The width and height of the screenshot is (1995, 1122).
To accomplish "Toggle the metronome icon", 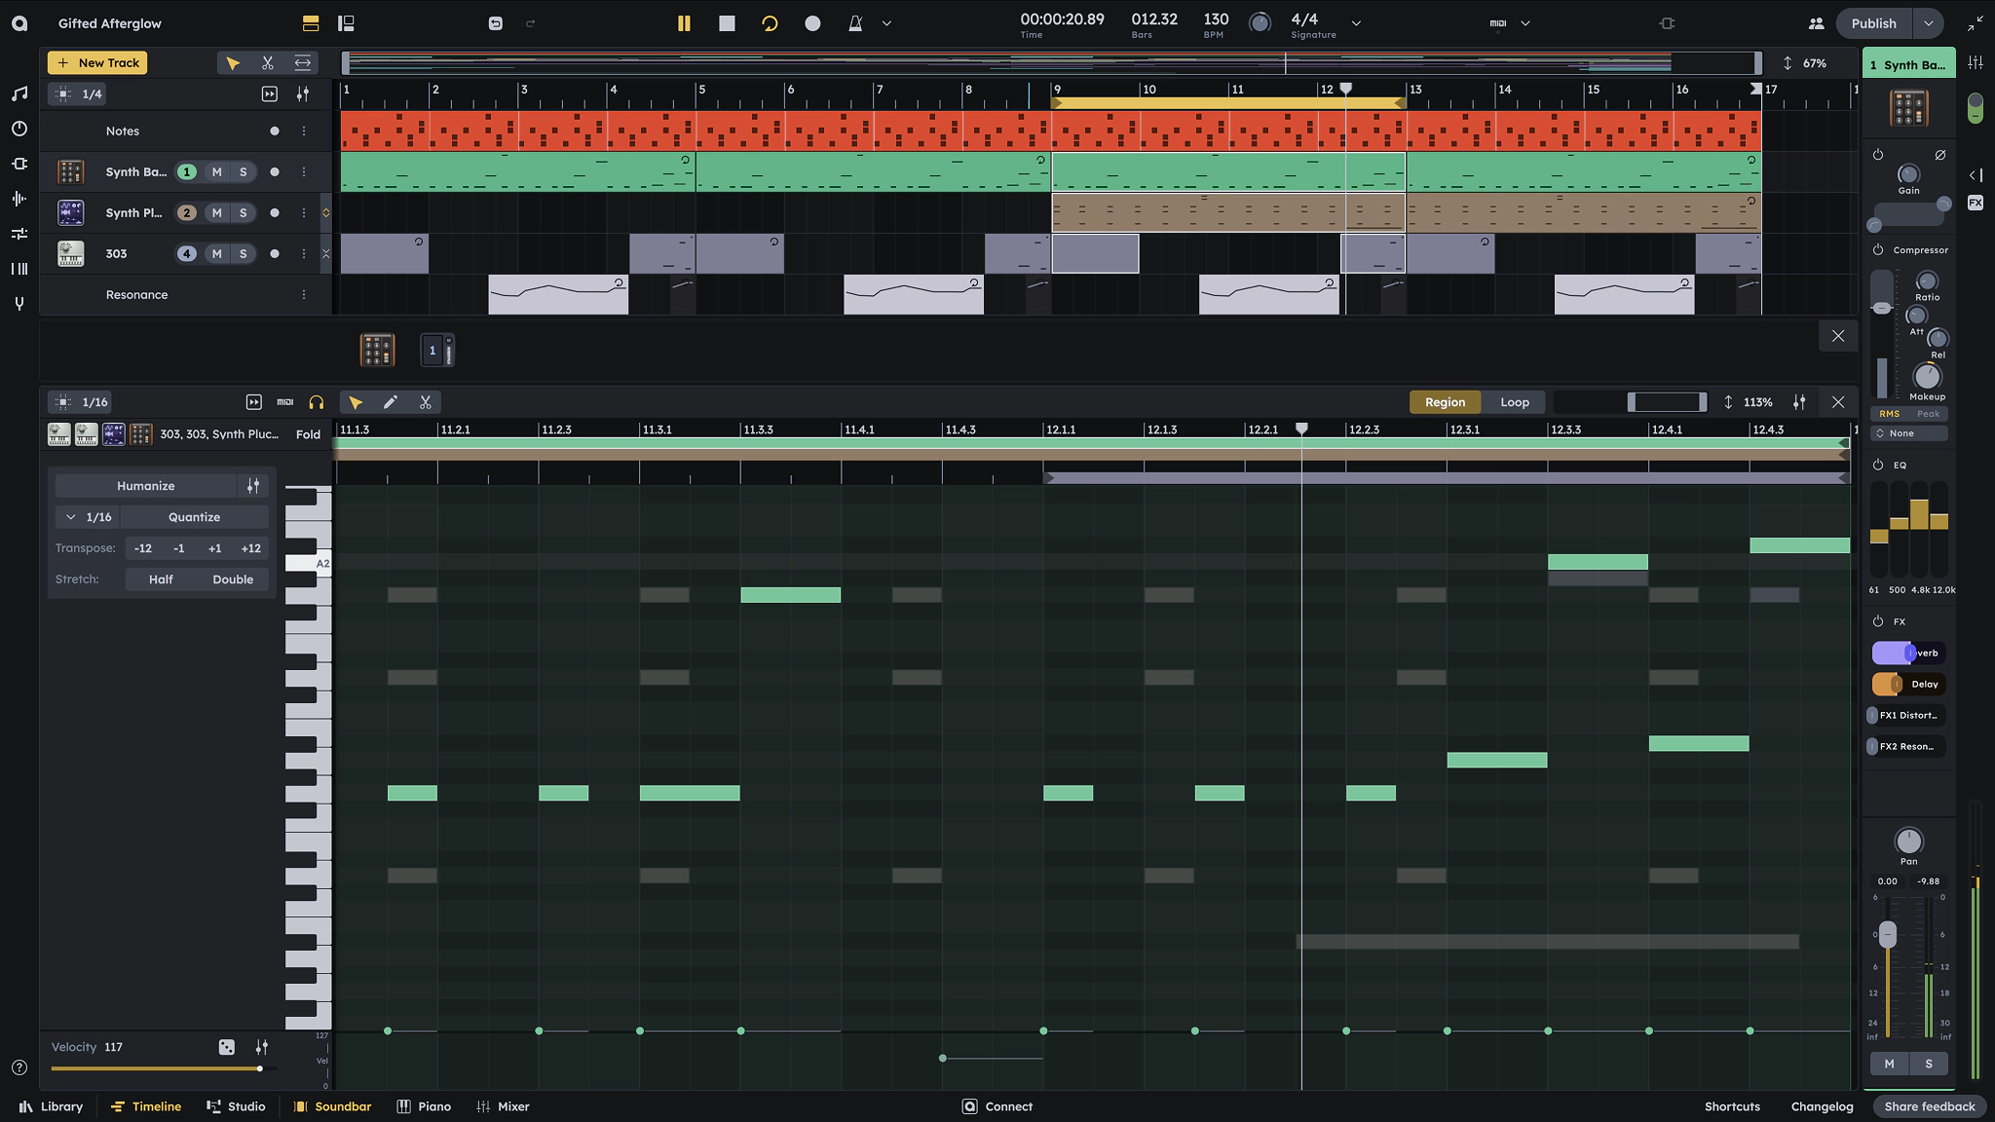I will click(855, 23).
